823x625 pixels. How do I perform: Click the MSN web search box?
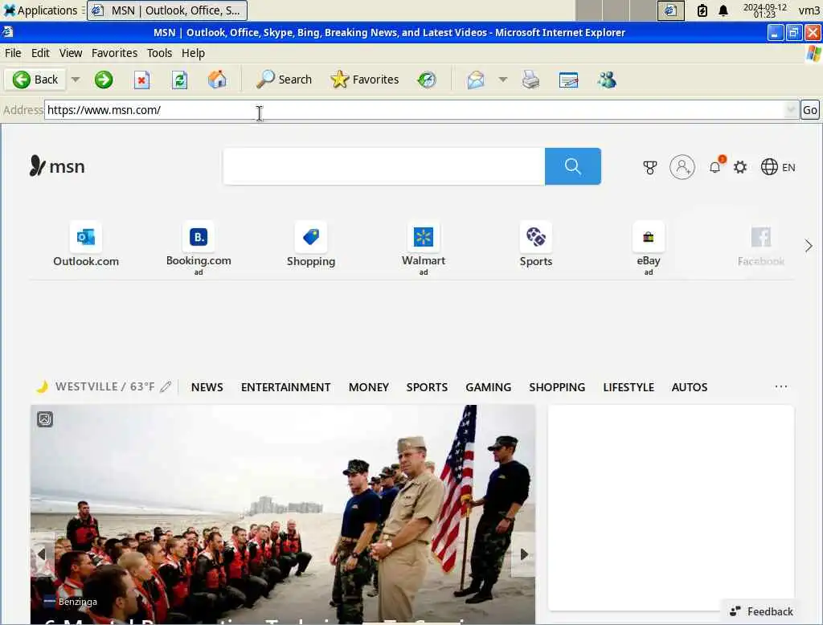tap(384, 166)
